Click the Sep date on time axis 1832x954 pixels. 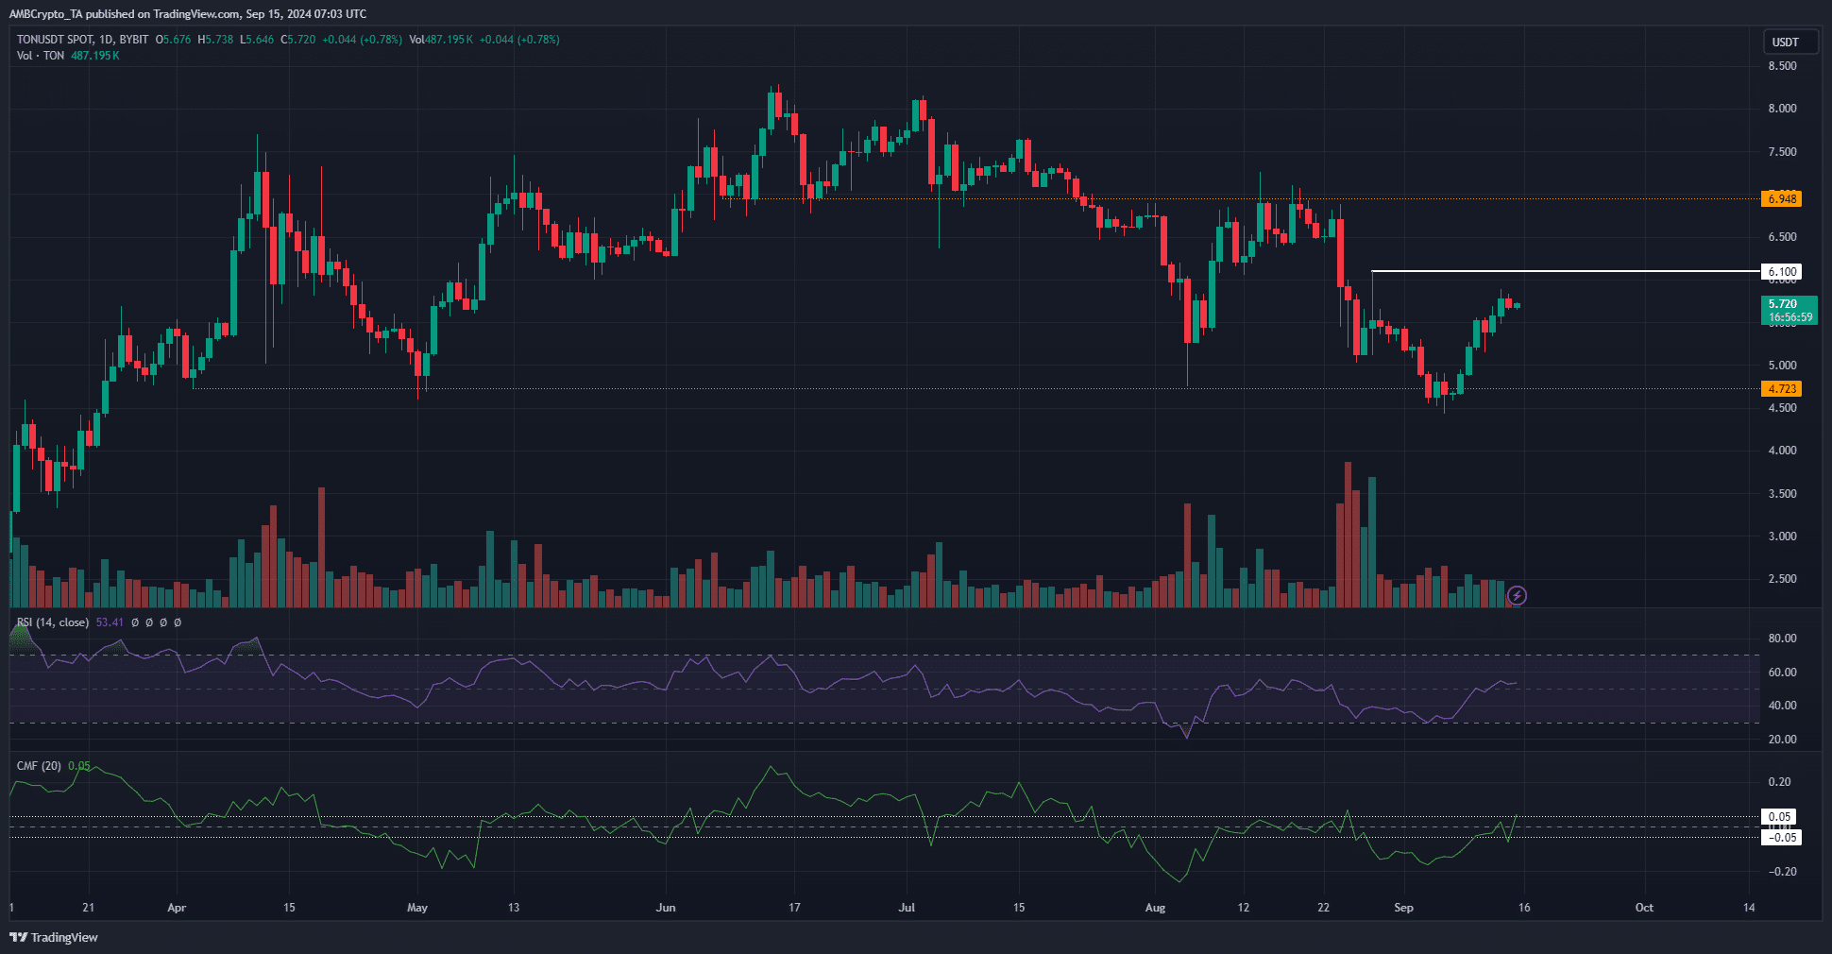click(1403, 908)
